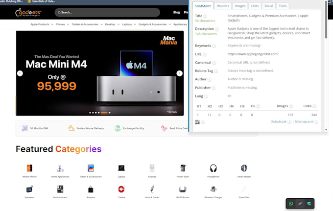Image resolution: width=333 pixels, height=211 pixels.
Task: Click the purple messenger icon in floating widget
Action: 300,204
